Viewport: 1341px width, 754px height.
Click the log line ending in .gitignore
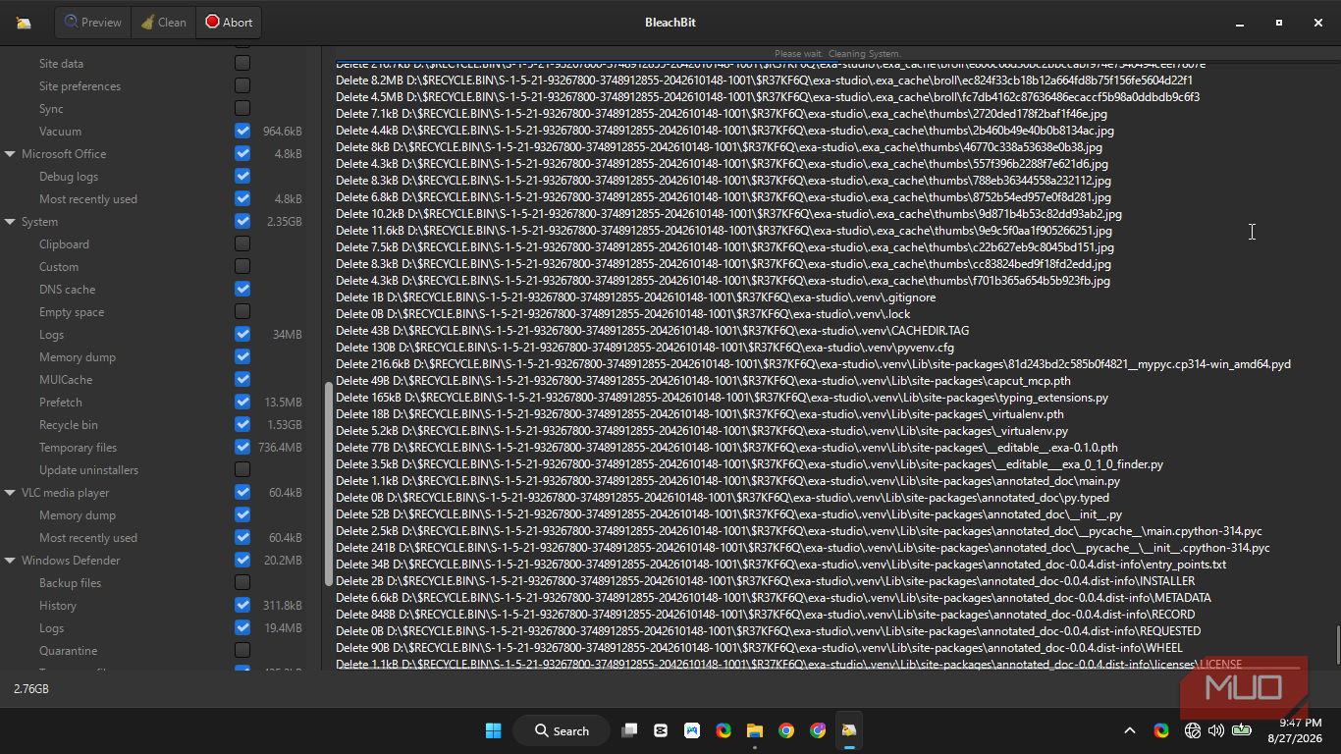tap(635, 297)
